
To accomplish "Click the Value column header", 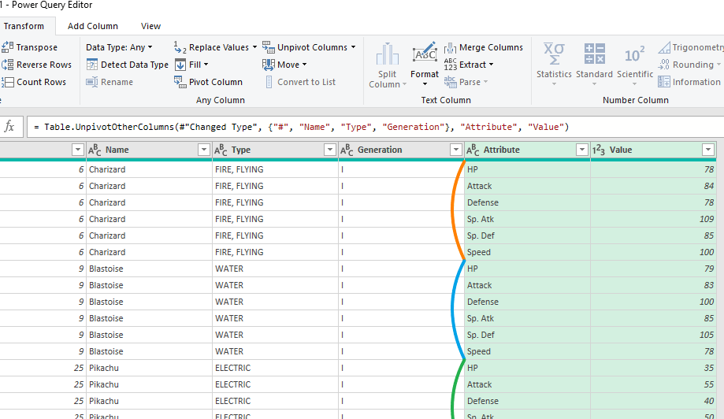I will coord(653,150).
